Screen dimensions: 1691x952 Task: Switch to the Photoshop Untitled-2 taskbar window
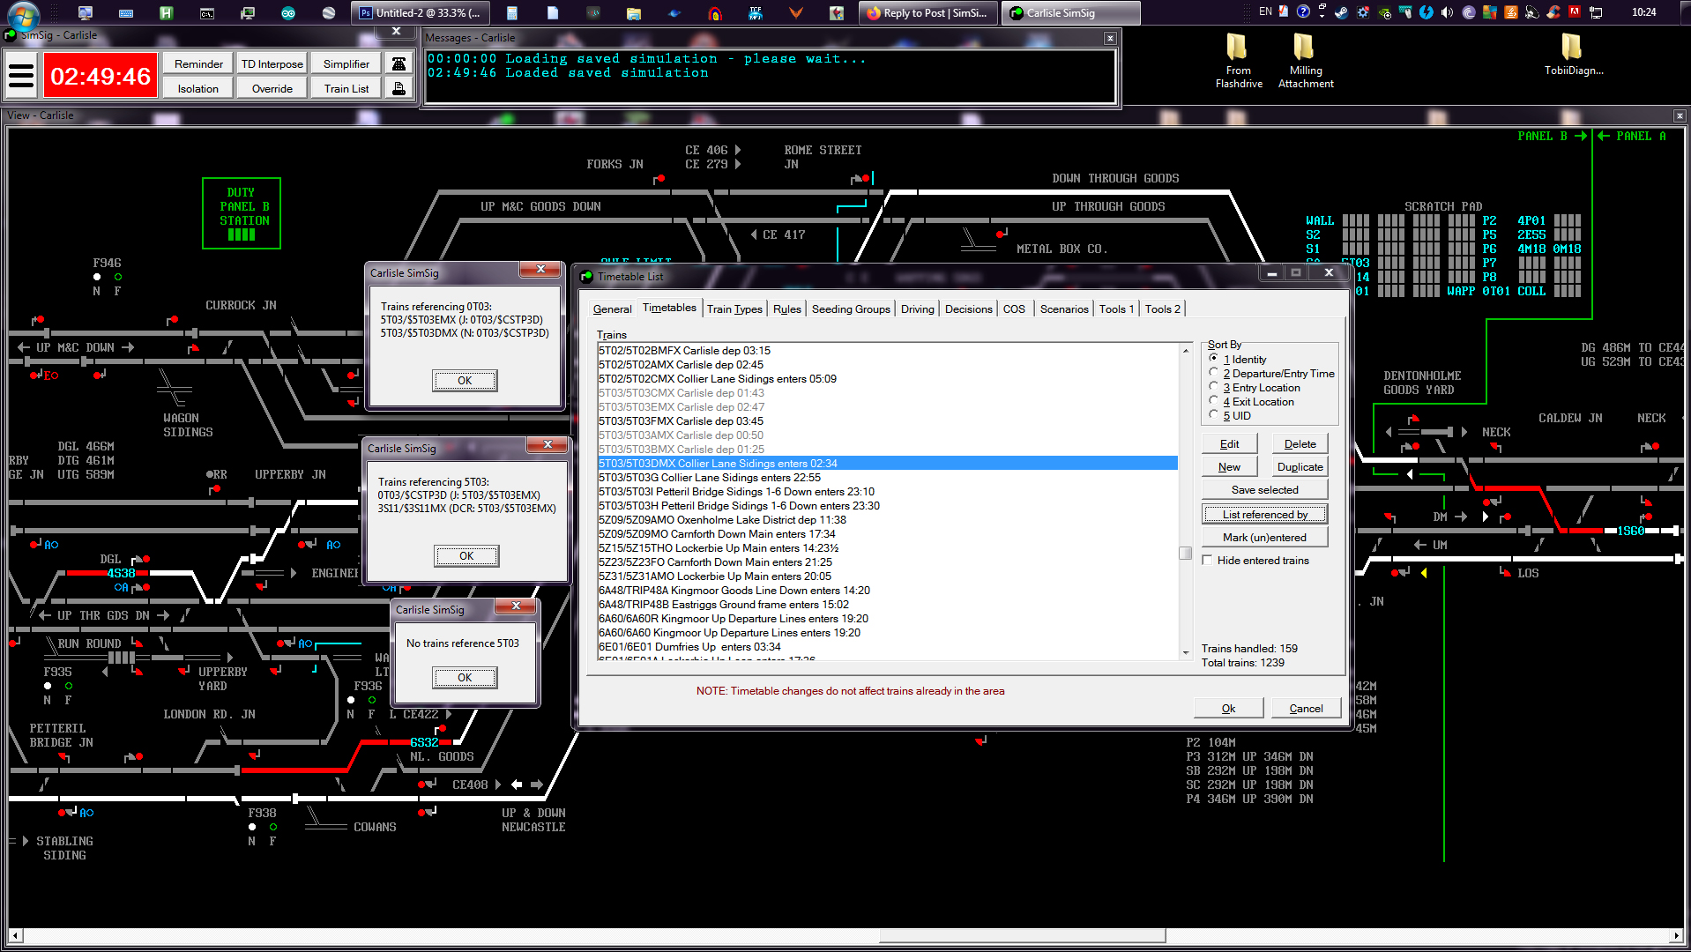click(420, 13)
